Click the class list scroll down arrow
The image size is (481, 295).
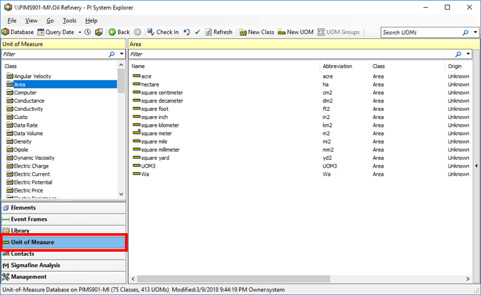pos(121,194)
